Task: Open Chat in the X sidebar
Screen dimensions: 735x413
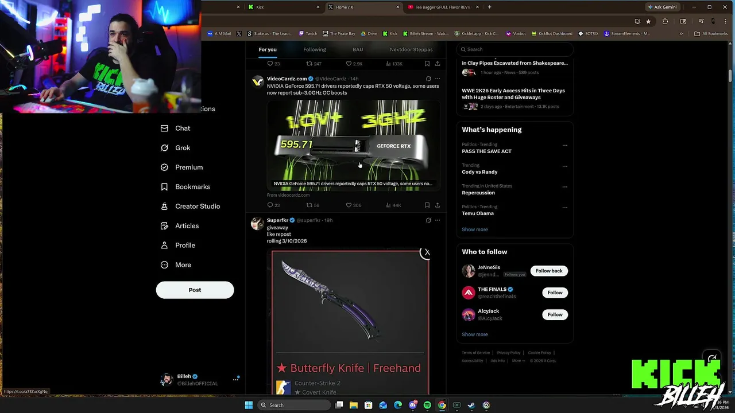Action: [175, 128]
